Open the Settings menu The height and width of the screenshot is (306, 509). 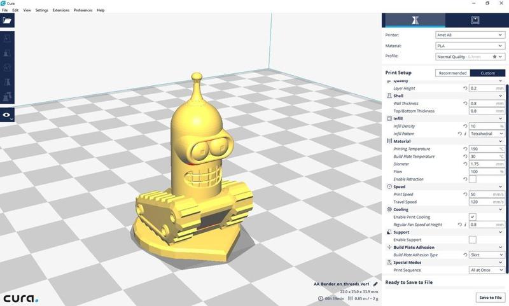(x=41, y=10)
